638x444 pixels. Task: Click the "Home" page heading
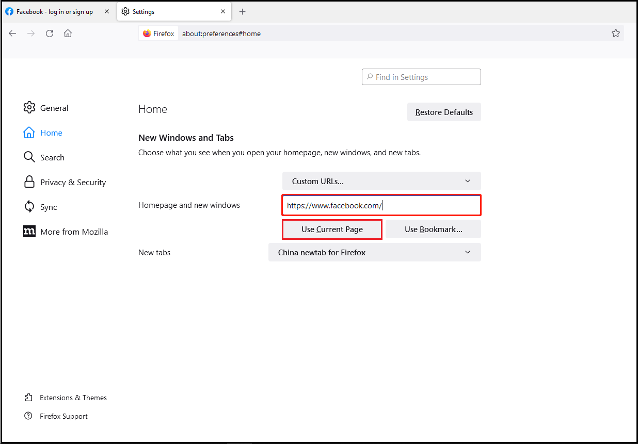(x=153, y=109)
